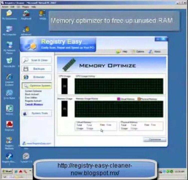Screen dimensions: 188x180
Task: Open the Register ActiveX sub-item
Action: (33, 101)
